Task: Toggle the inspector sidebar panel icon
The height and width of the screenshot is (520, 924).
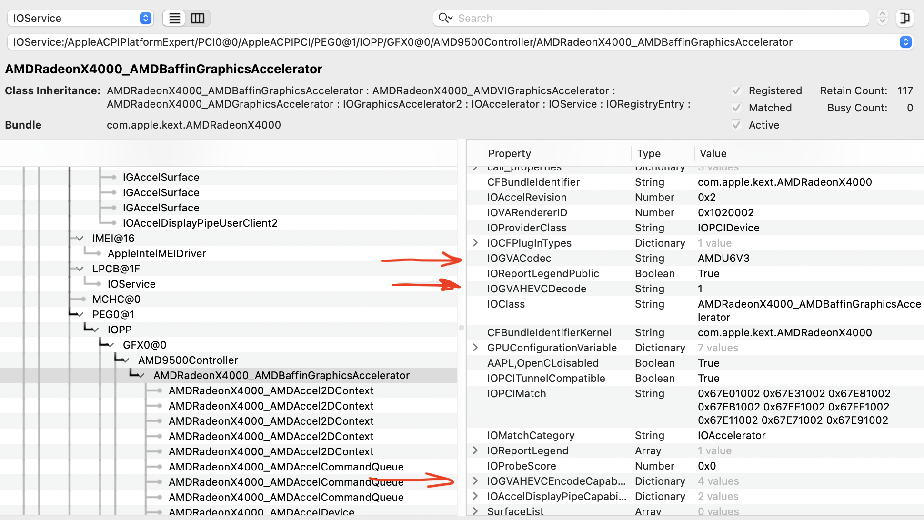Action: (x=904, y=18)
